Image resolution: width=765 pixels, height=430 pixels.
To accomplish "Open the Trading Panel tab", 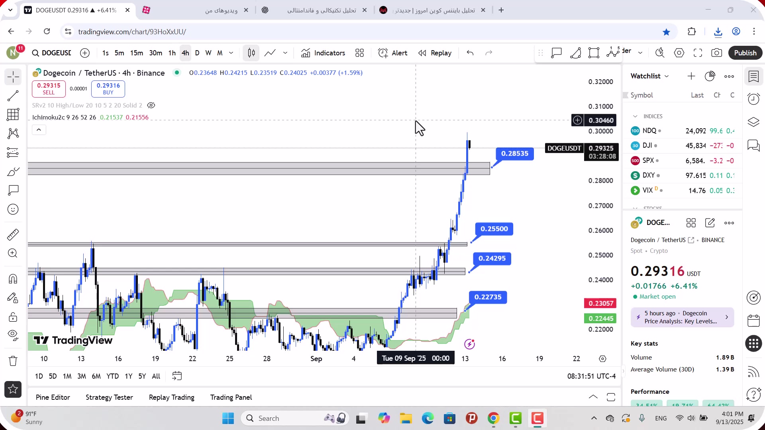I will (x=231, y=397).
